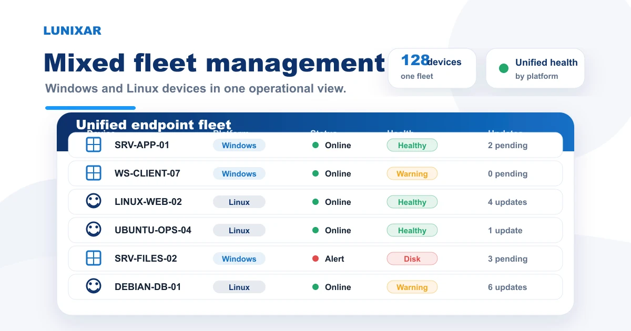Select the Linux tag for LINUX-WEB-02

(x=239, y=202)
